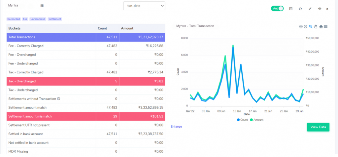Select the Settlement filter tag
Viewport: 338px width, 157px height.
[x=55, y=19]
